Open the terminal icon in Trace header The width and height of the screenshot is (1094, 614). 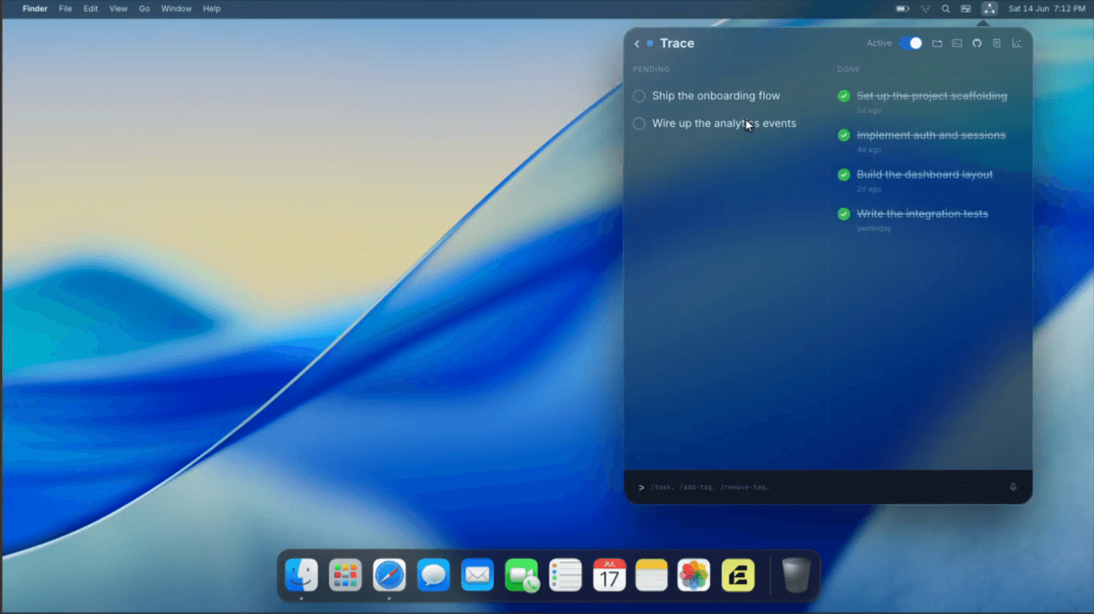click(957, 43)
